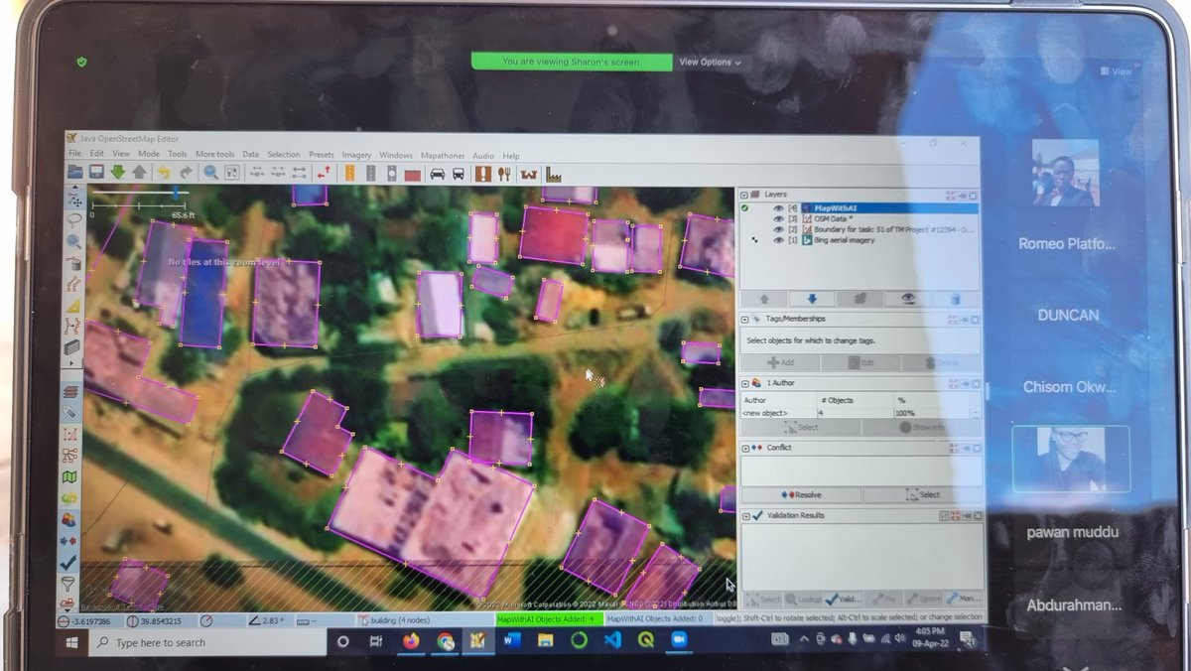Open the Edit menu
This screenshot has height=671, width=1191.
(x=96, y=155)
